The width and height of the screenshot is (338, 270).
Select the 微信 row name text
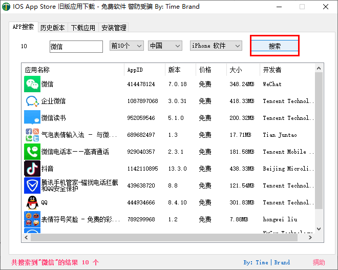tap(47, 84)
